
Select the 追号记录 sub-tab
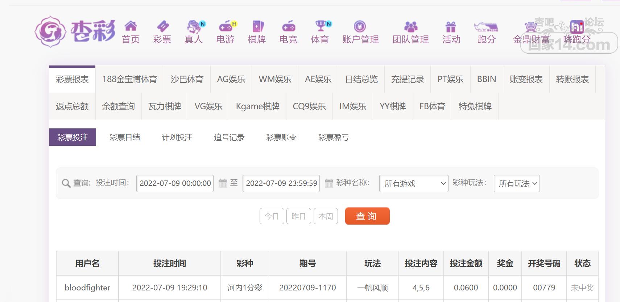(x=229, y=137)
